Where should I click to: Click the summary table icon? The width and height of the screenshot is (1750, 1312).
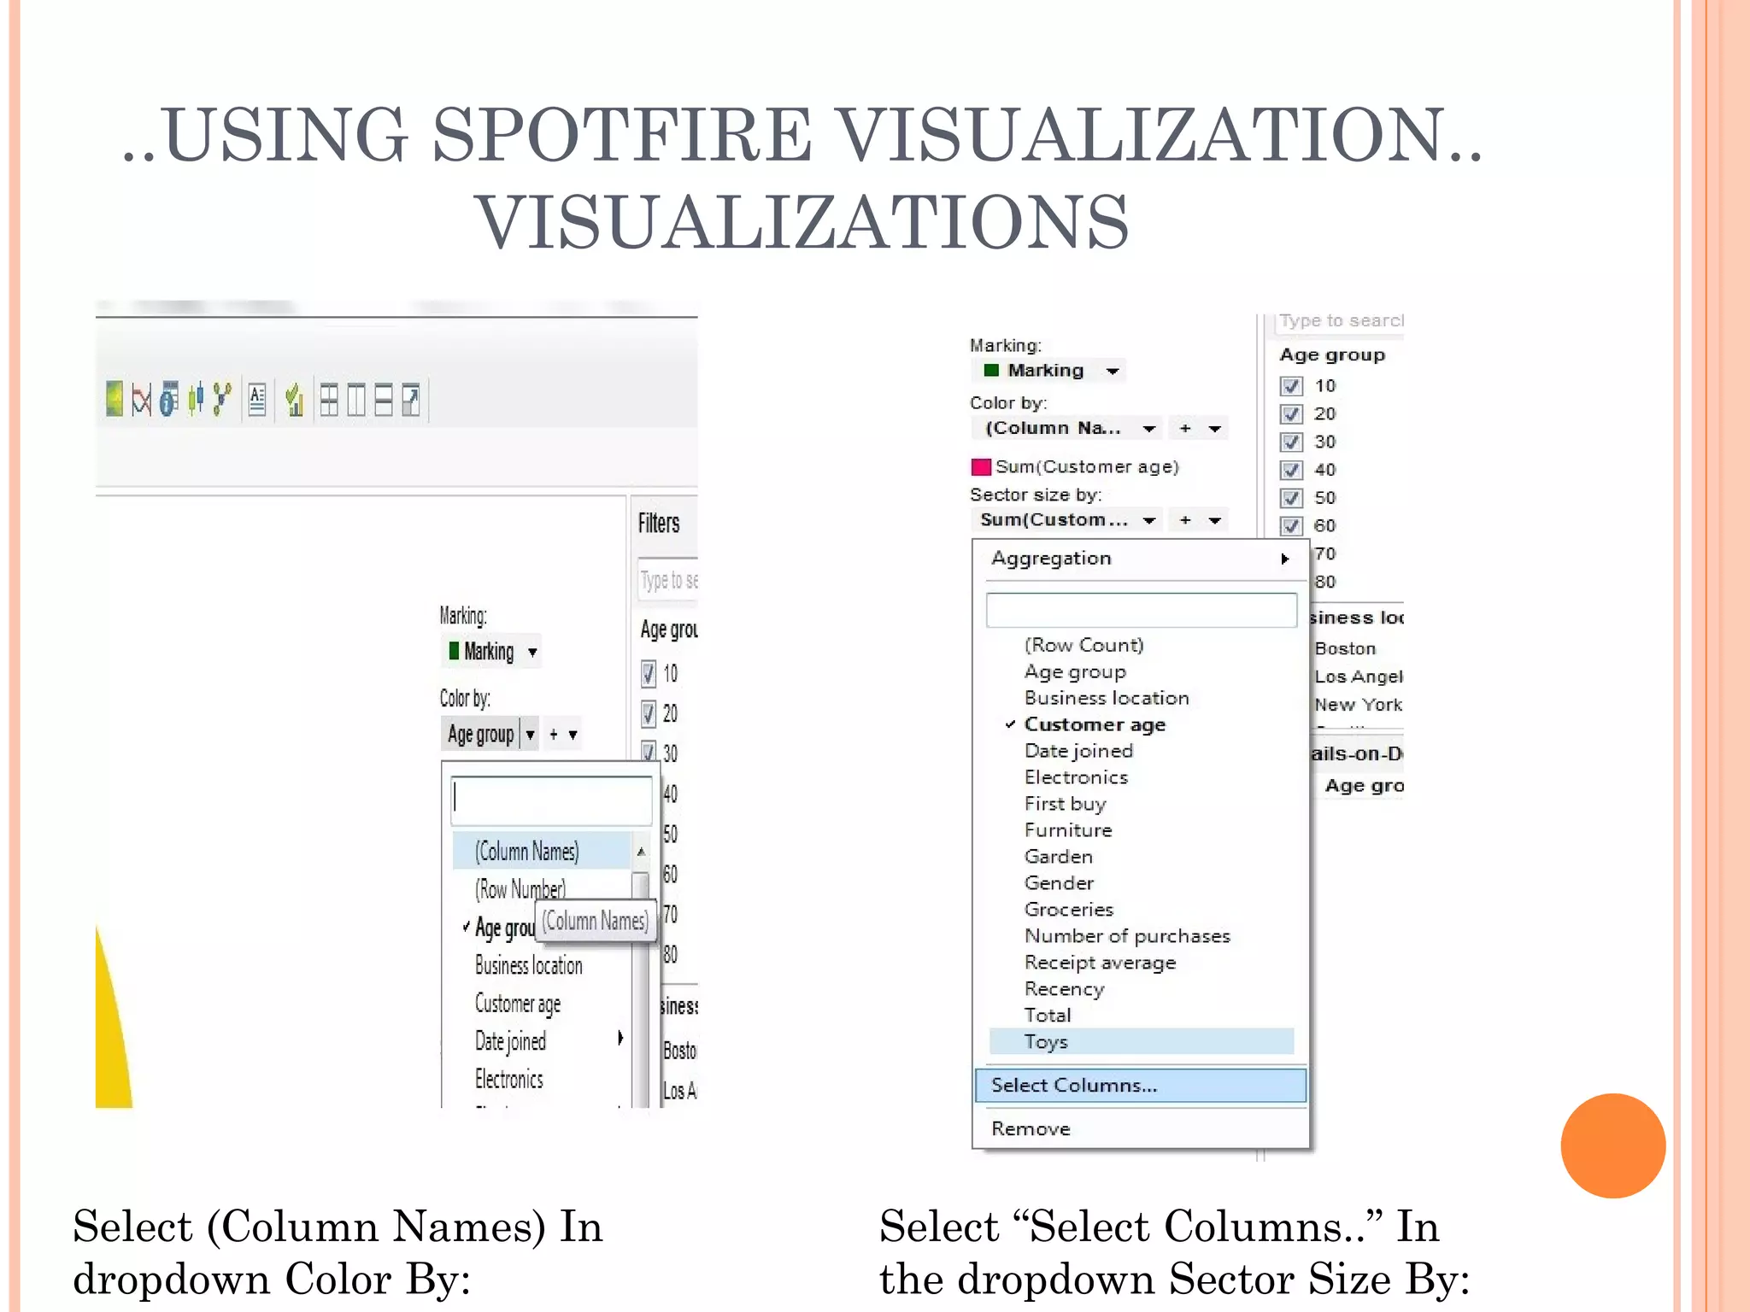click(x=168, y=399)
